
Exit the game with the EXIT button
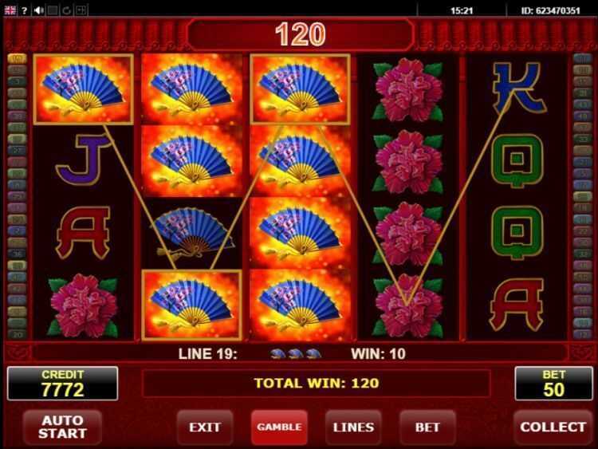(x=205, y=427)
